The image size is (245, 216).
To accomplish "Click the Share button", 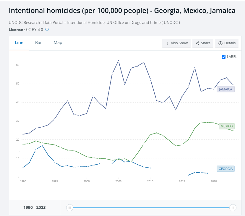I will tap(203, 43).
